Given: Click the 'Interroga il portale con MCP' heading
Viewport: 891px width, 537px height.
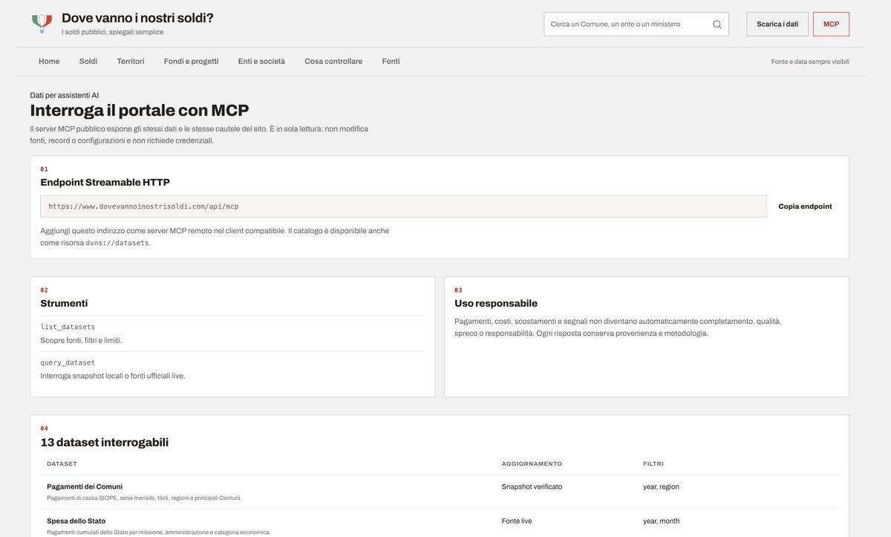Looking at the screenshot, I should [140, 110].
